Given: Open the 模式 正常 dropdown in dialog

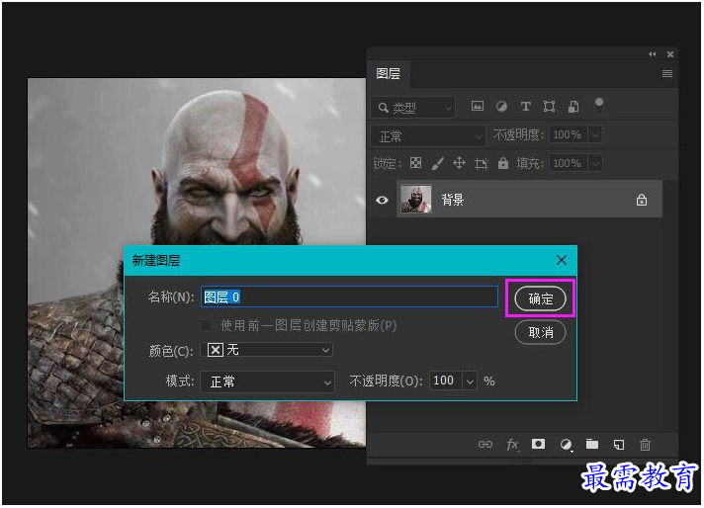Looking at the screenshot, I should [x=267, y=381].
